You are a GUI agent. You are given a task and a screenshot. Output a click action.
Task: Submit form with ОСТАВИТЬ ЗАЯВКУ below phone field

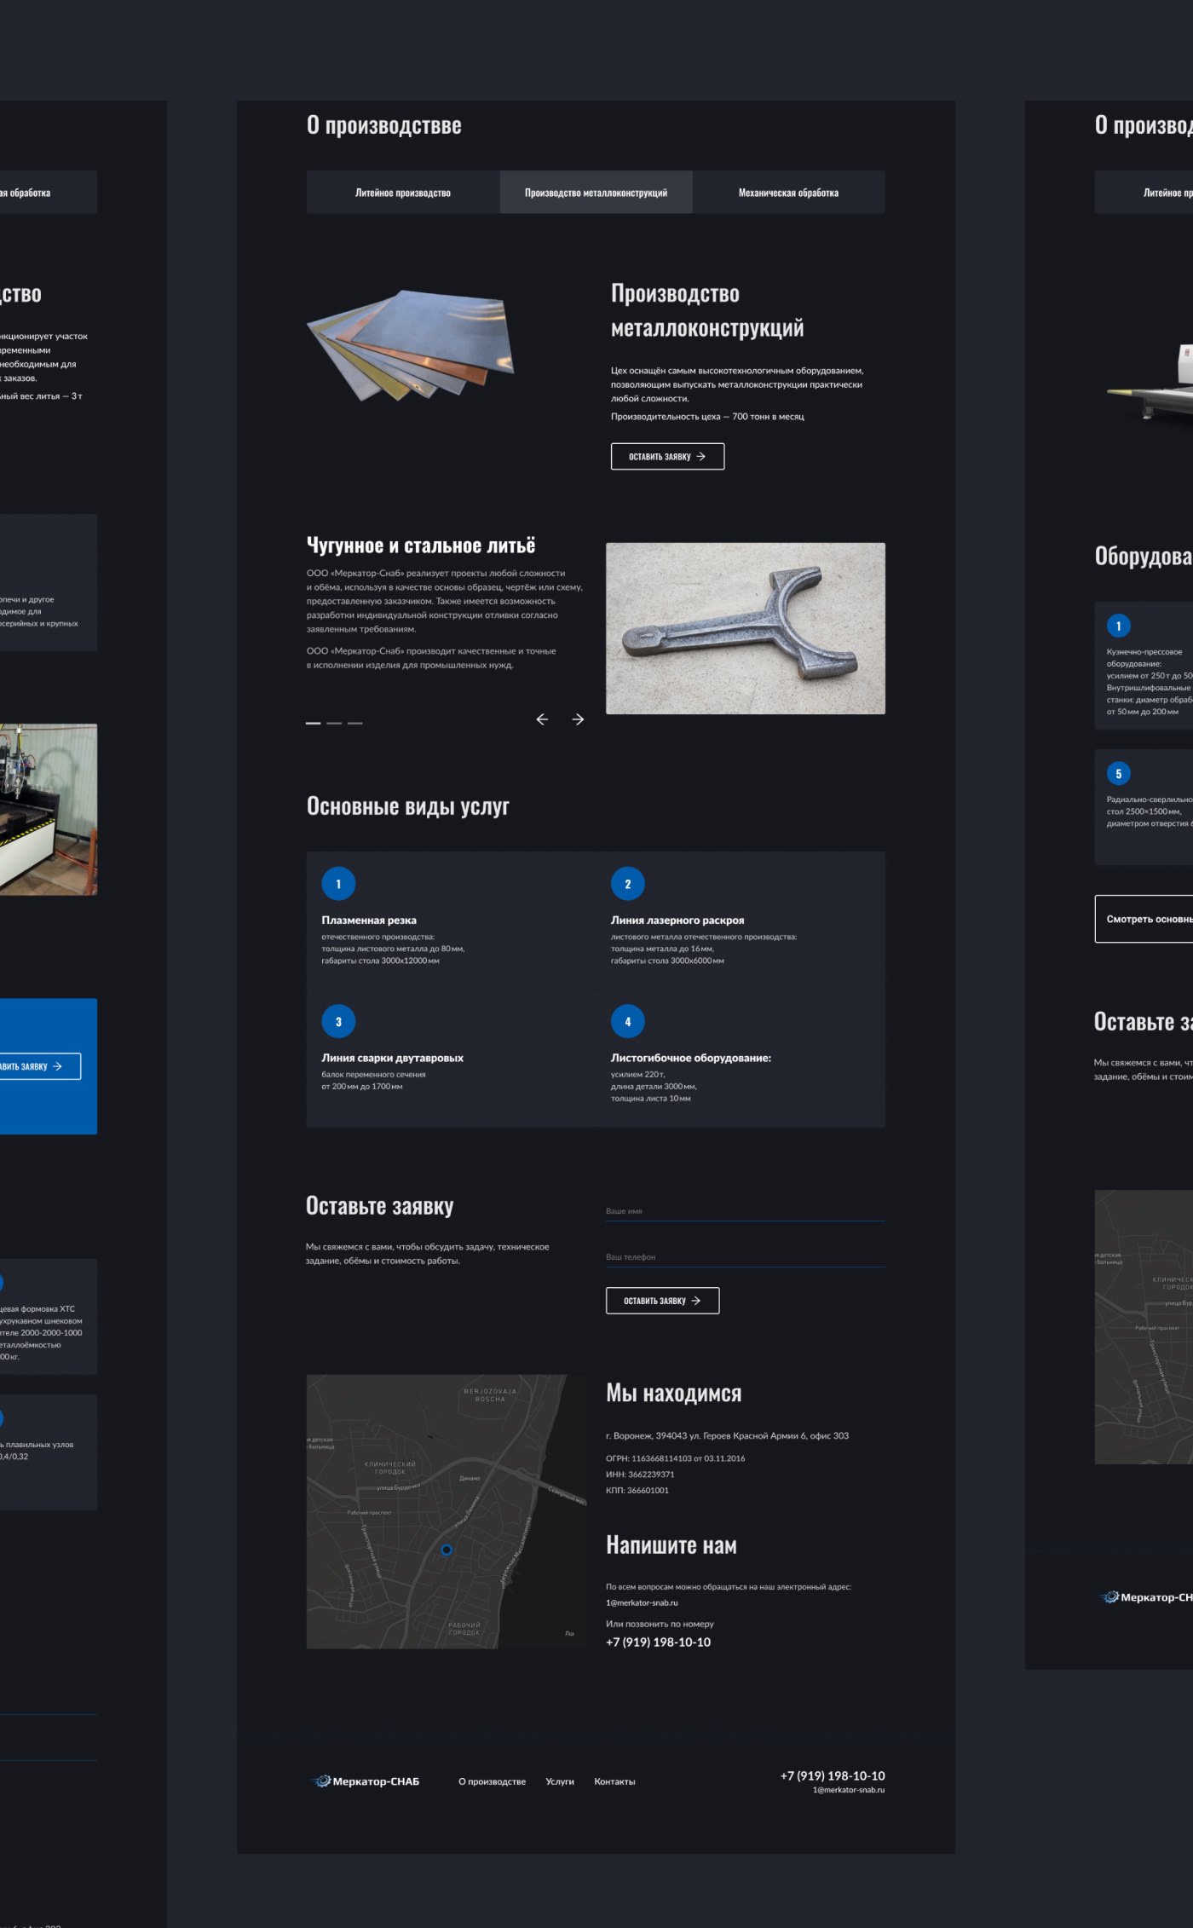tap(662, 1301)
